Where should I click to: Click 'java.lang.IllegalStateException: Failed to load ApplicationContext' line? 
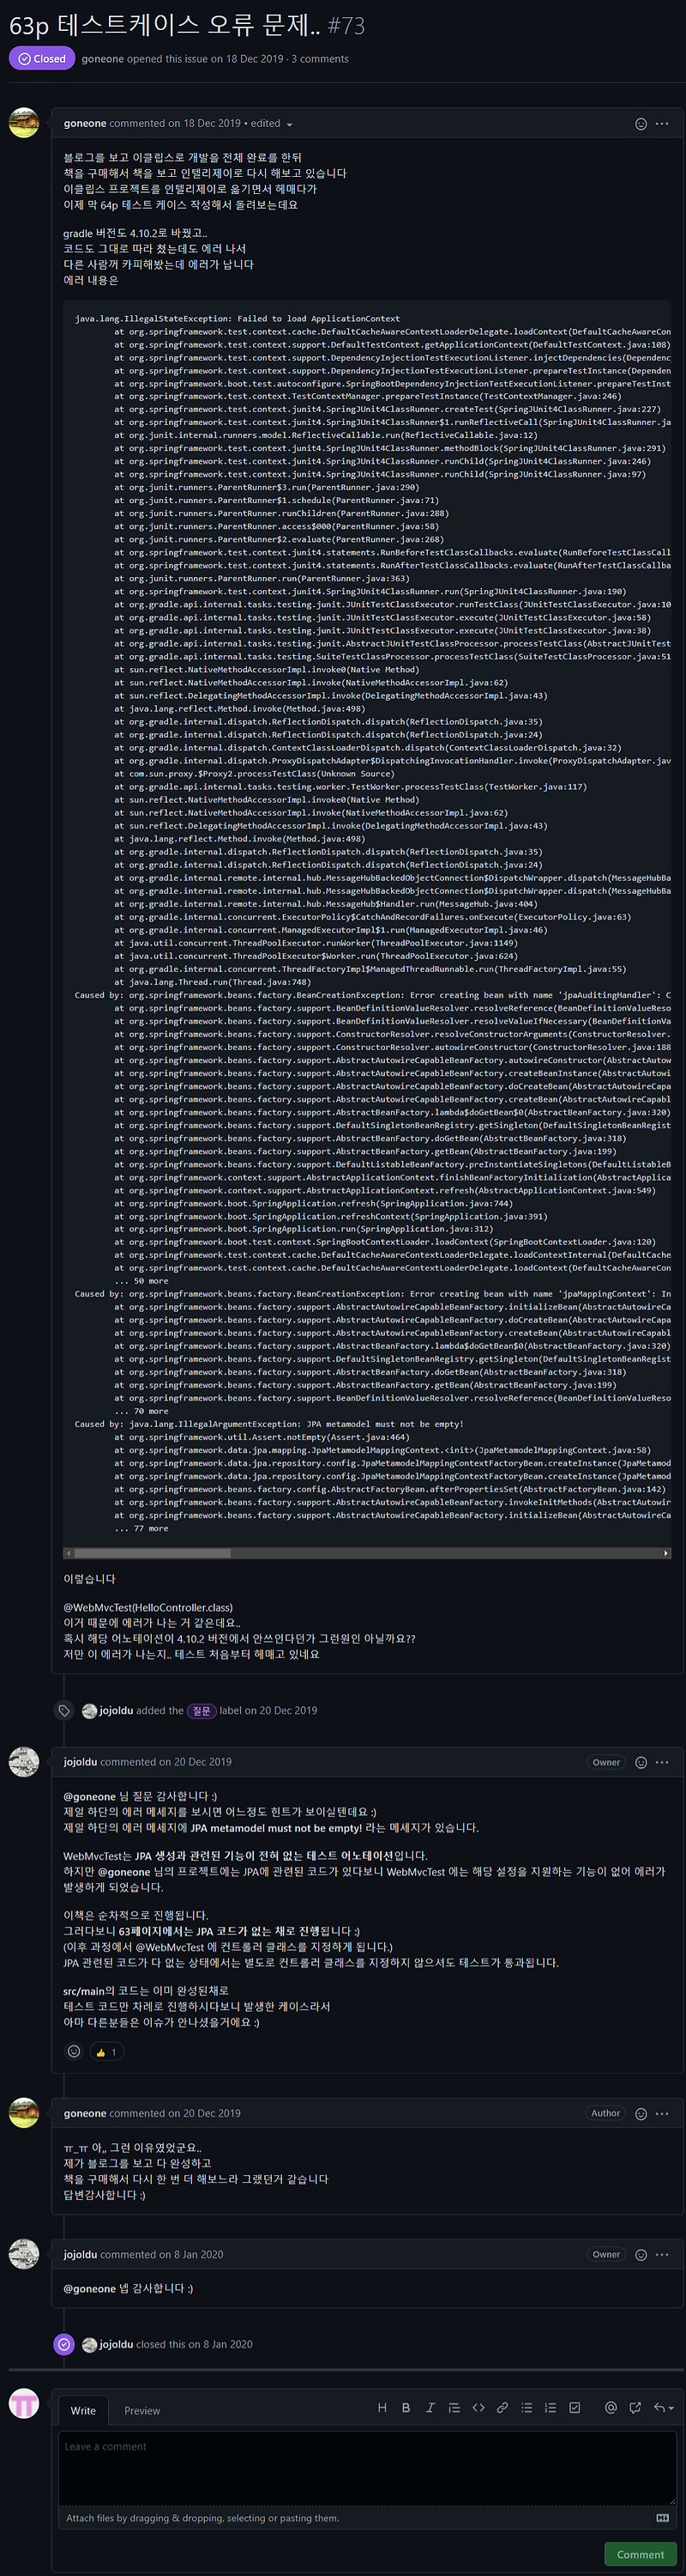coord(238,319)
